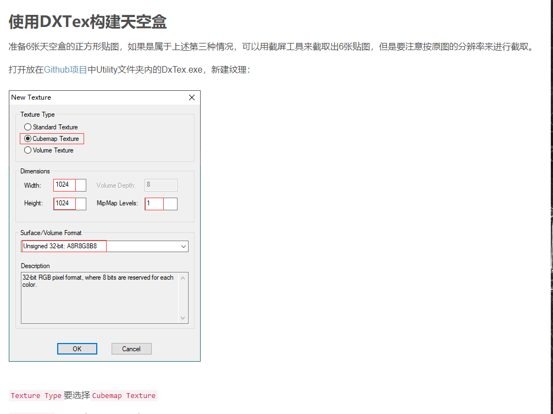This screenshot has width=553, height=414.
Task: Close the New Texture dialog
Action: coord(191,97)
